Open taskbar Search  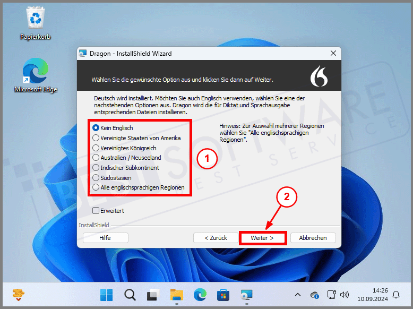point(130,295)
